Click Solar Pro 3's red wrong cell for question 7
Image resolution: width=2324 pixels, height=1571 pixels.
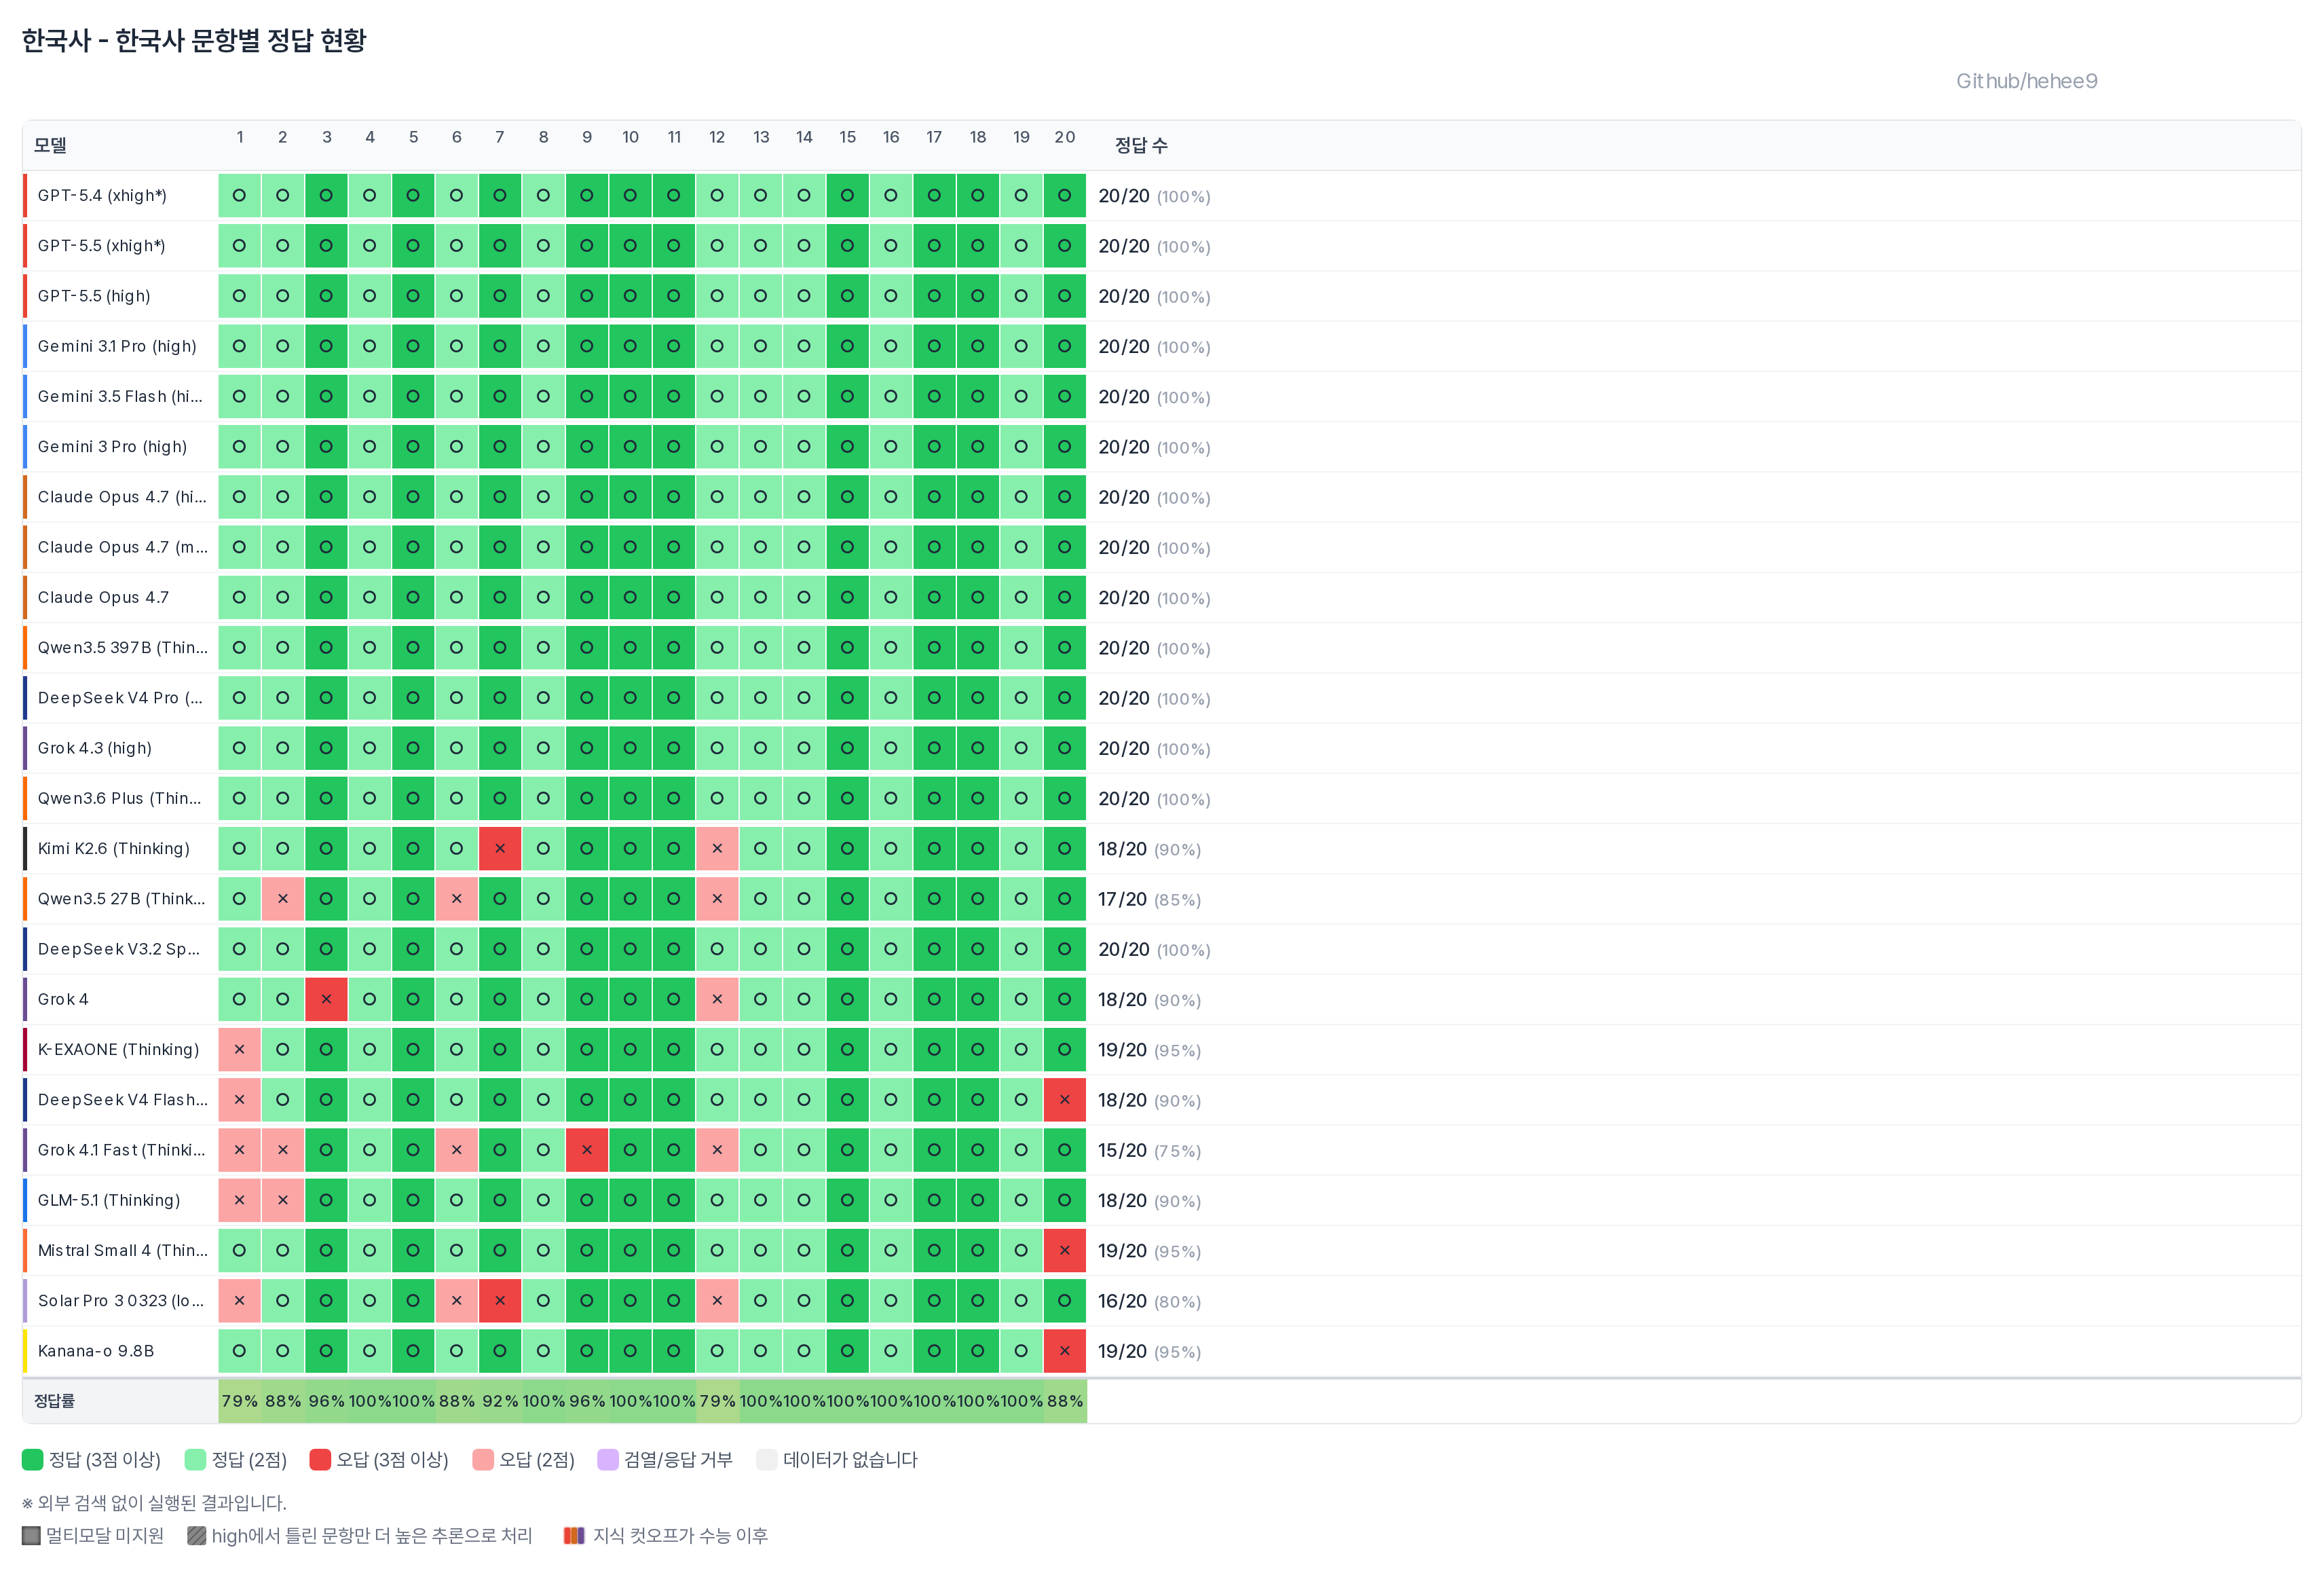(x=500, y=1301)
